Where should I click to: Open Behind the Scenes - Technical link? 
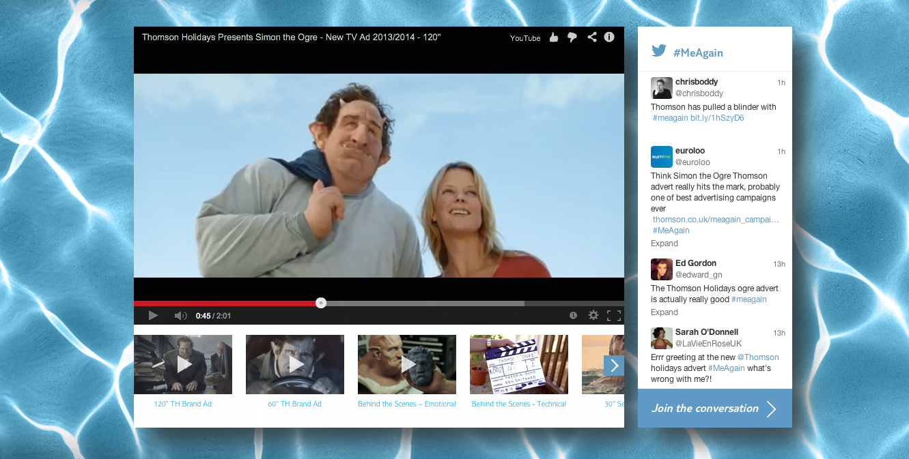[x=519, y=404]
